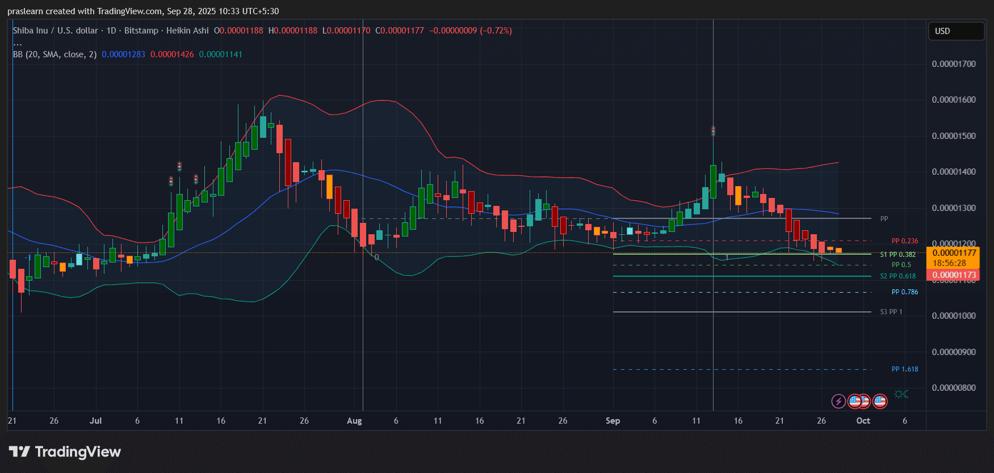Expand the collapsed indicator legend ellipsis
The width and height of the screenshot is (994, 473).
point(18,43)
